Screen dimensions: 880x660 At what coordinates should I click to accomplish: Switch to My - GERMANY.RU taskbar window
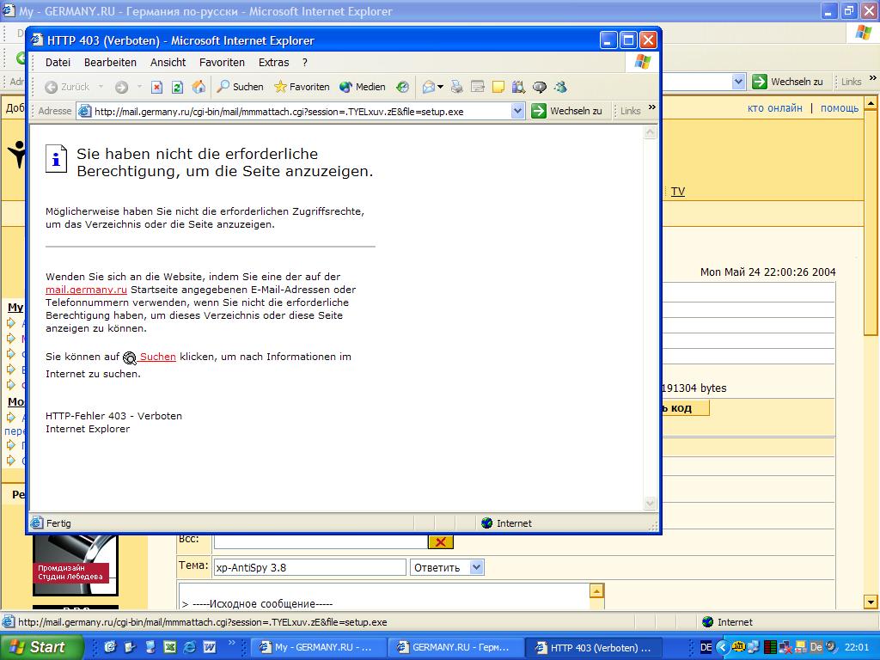319,647
